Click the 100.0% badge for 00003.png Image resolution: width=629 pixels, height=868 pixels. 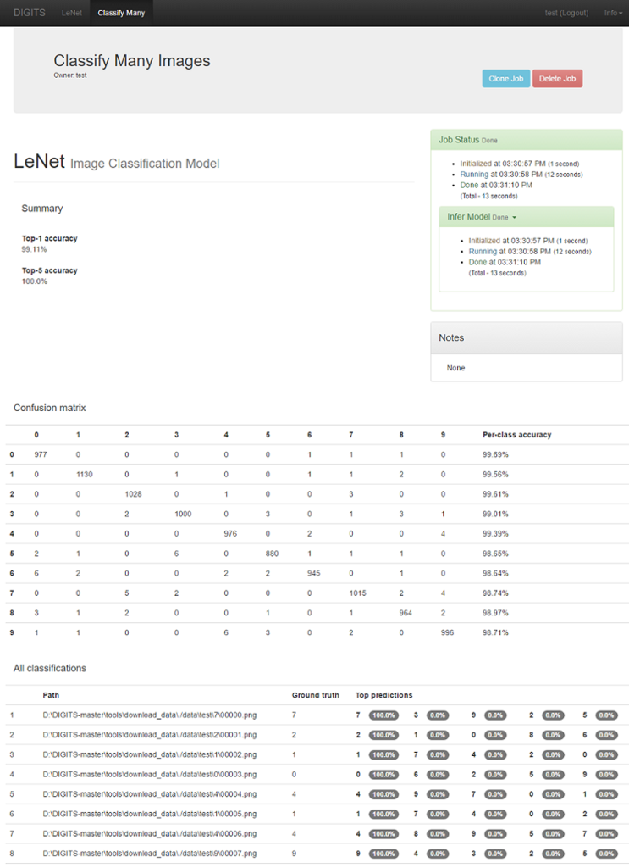coord(383,775)
